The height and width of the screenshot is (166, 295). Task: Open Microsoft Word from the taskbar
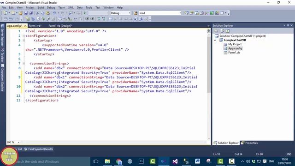coord(197,161)
